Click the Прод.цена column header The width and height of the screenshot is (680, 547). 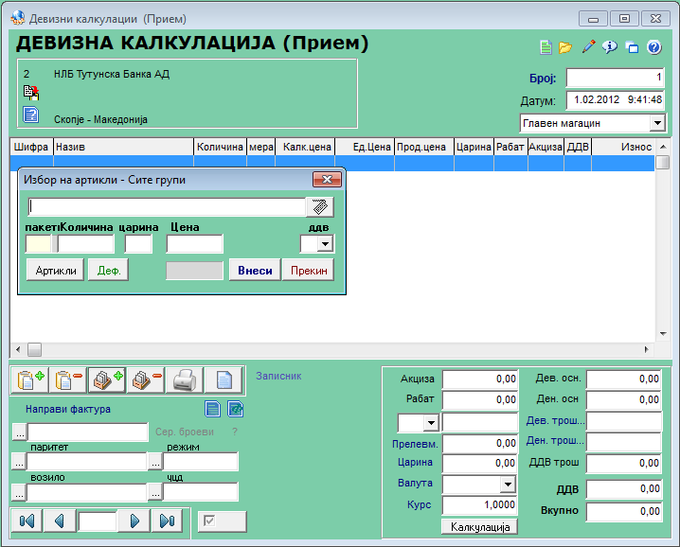[423, 147]
